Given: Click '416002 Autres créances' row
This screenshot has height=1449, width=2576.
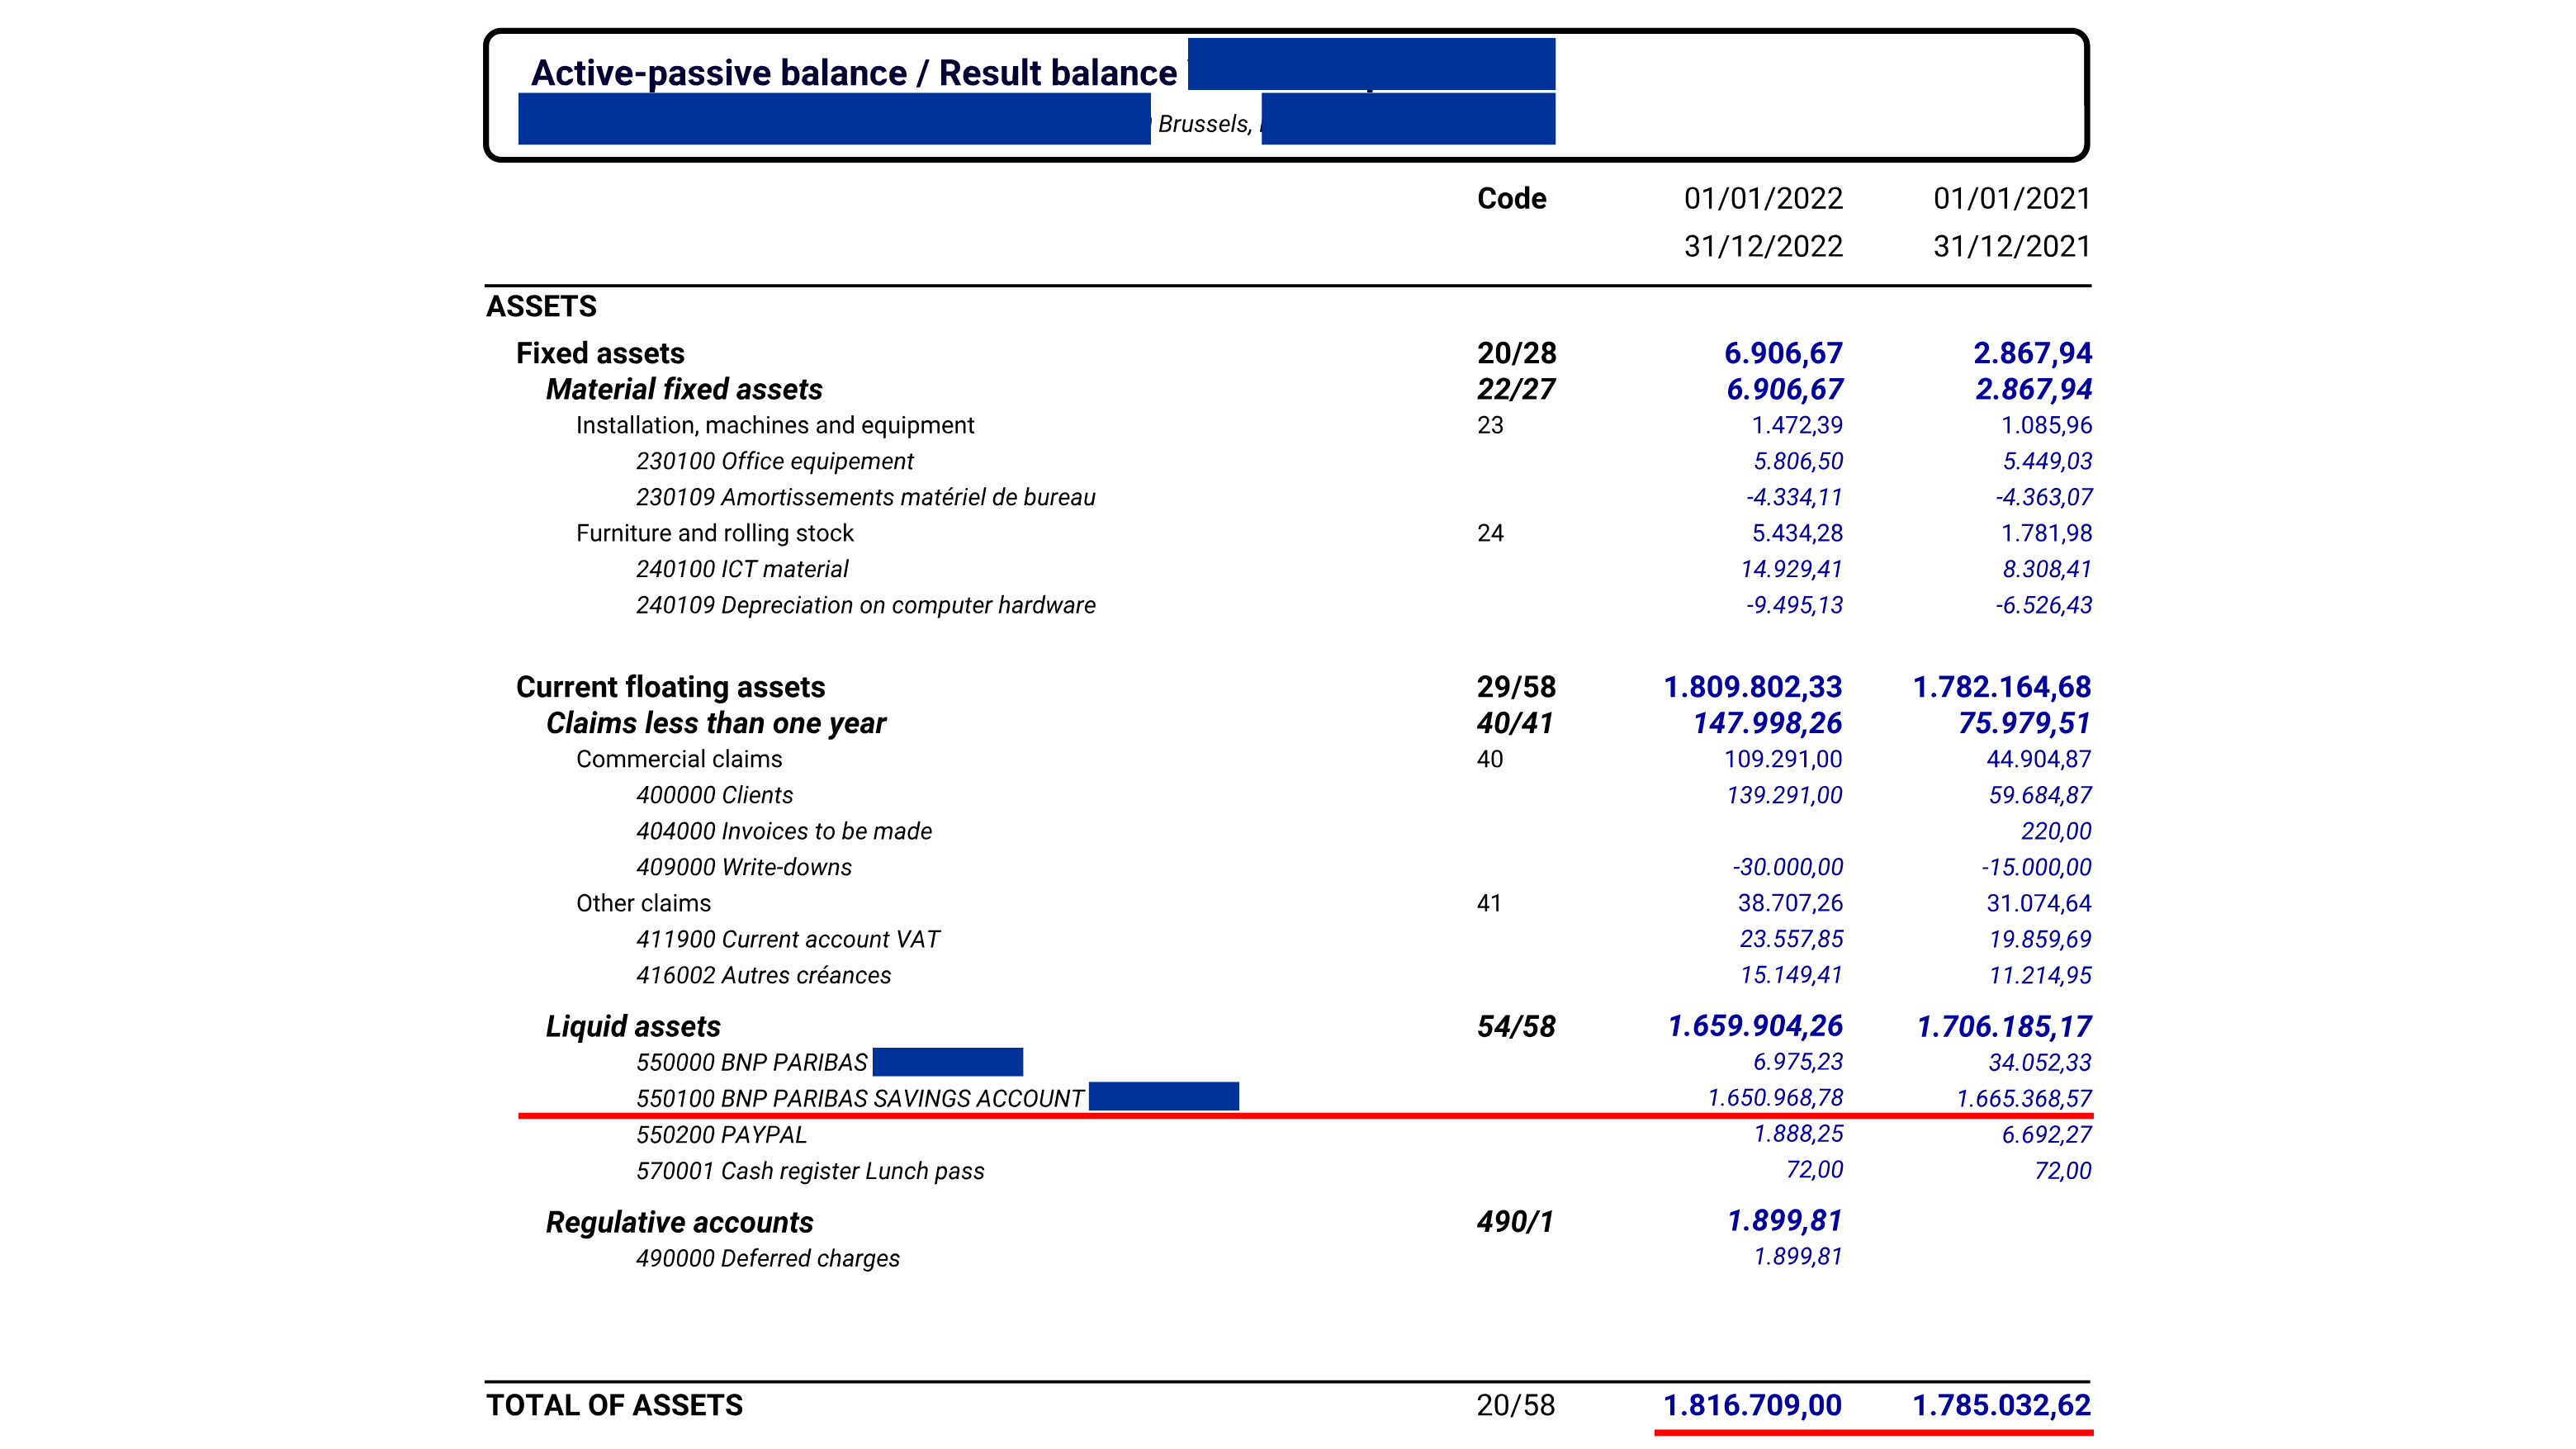Looking at the screenshot, I should coord(764,975).
